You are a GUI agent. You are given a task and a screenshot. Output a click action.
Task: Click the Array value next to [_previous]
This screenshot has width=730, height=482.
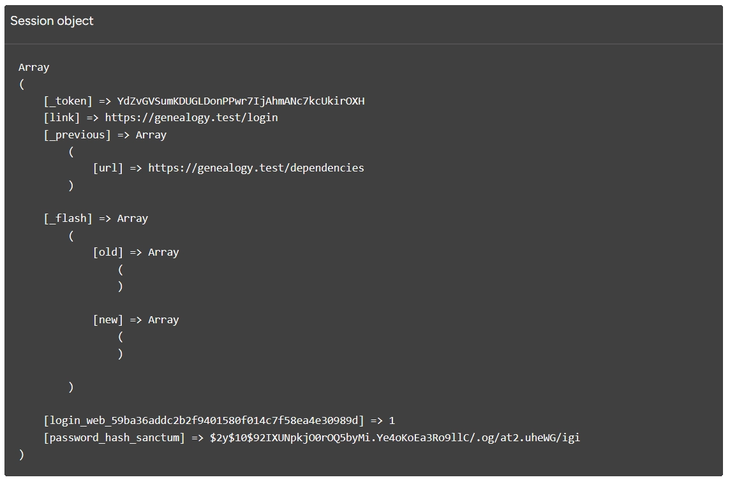[151, 135]
